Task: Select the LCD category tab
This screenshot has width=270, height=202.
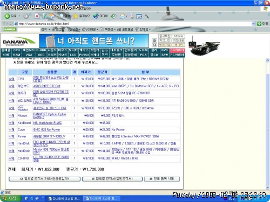Action: tap(73, 55)
